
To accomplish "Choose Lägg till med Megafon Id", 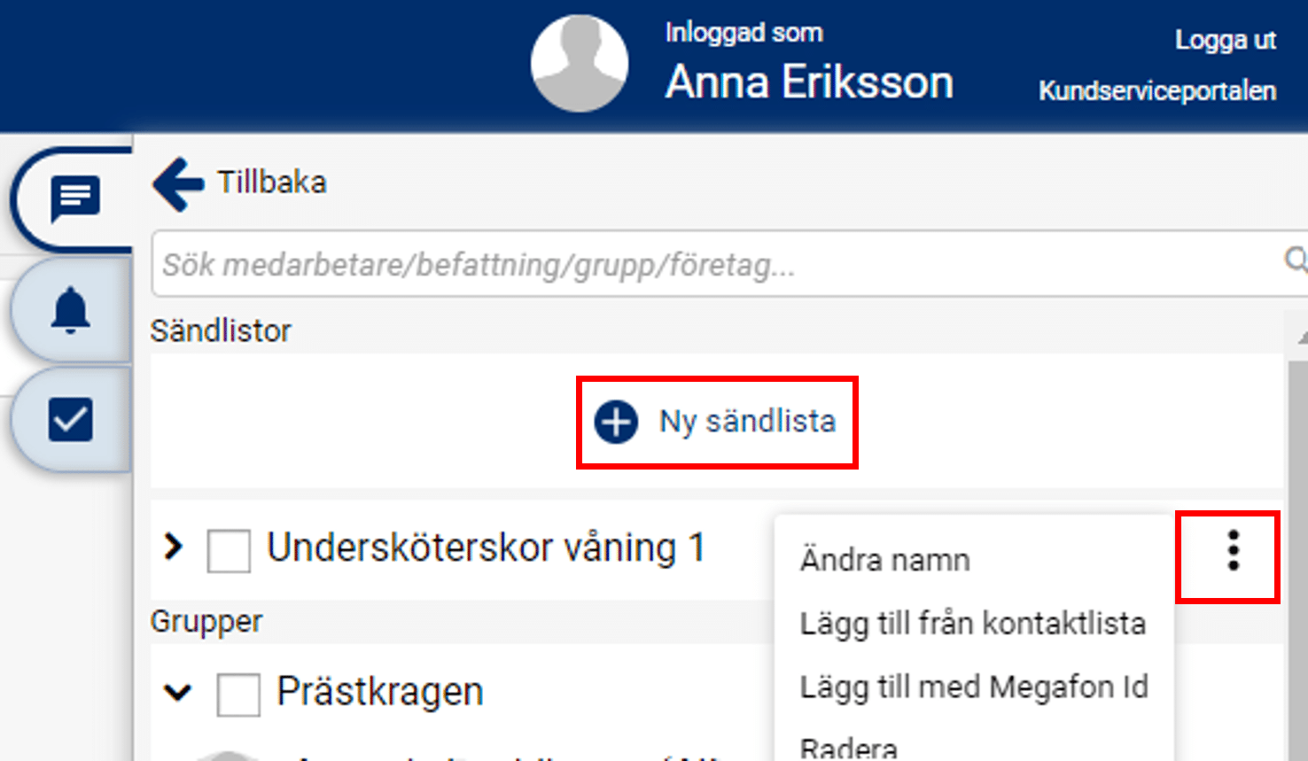I will tap(973, 687).
